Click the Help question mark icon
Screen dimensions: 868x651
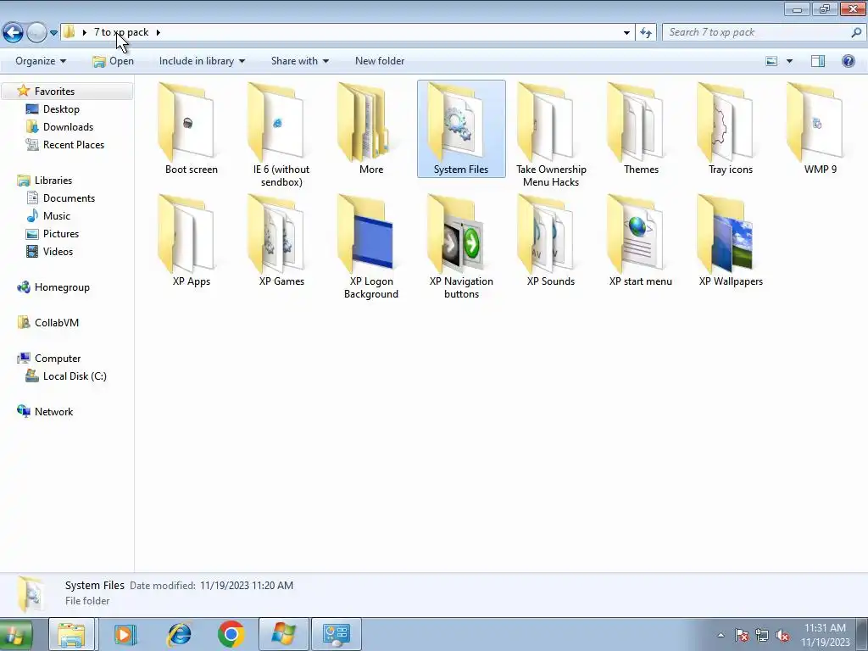848,61
